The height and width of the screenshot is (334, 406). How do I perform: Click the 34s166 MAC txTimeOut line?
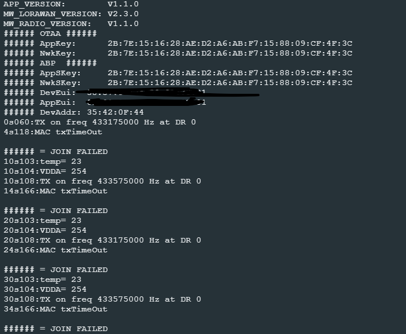55,309
